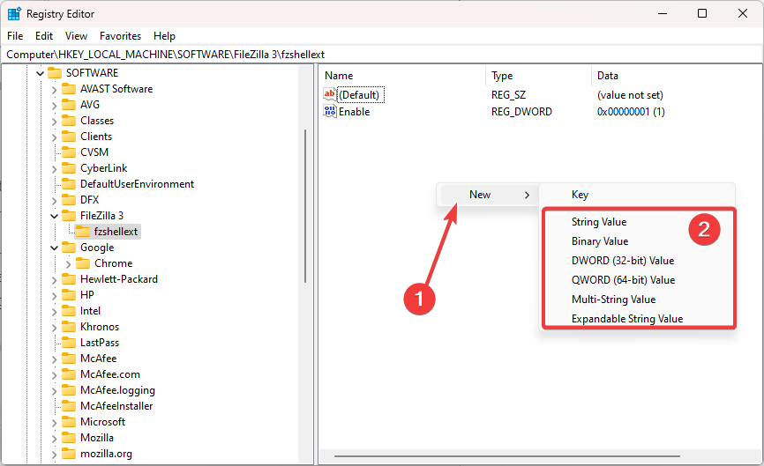The width and height of the screenshot is (764, 466).
Task: Expand the McAfee.com key
Action: pos(54,374)
